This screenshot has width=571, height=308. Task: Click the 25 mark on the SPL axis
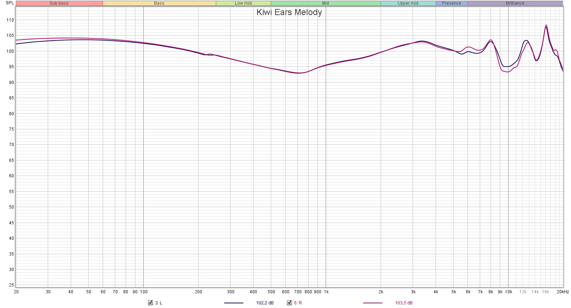11,285
